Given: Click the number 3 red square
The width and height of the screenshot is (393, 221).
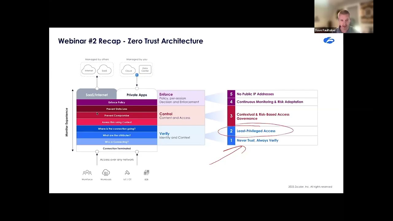Looking at the screenshot, I should point(231,116).
